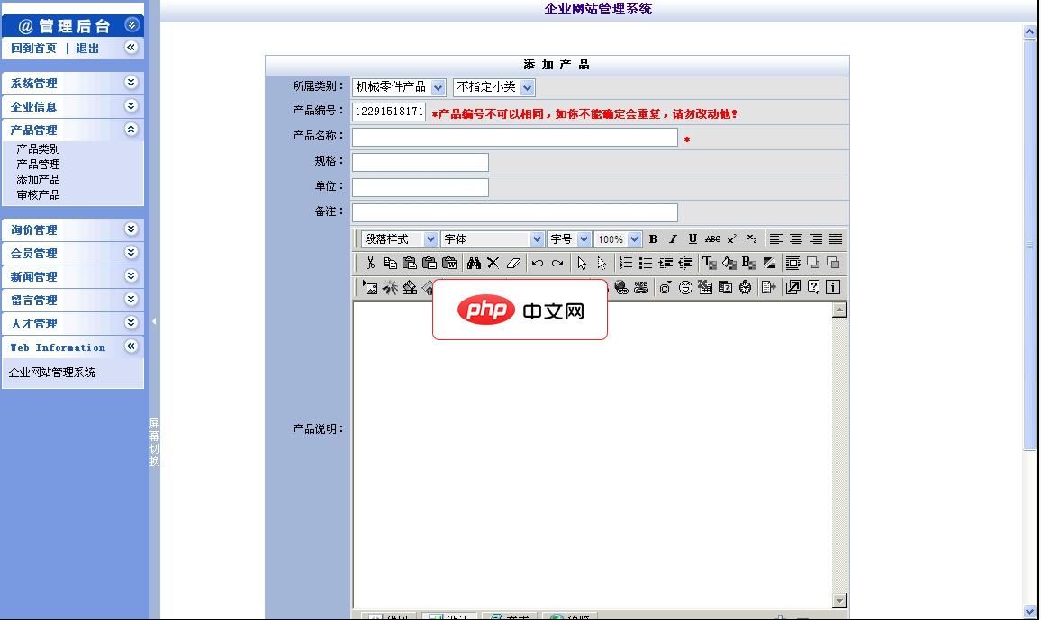Viewport: 1041px width, 620px height.
Task: Click the cut scissors icon
Action: tap(369, 264)
